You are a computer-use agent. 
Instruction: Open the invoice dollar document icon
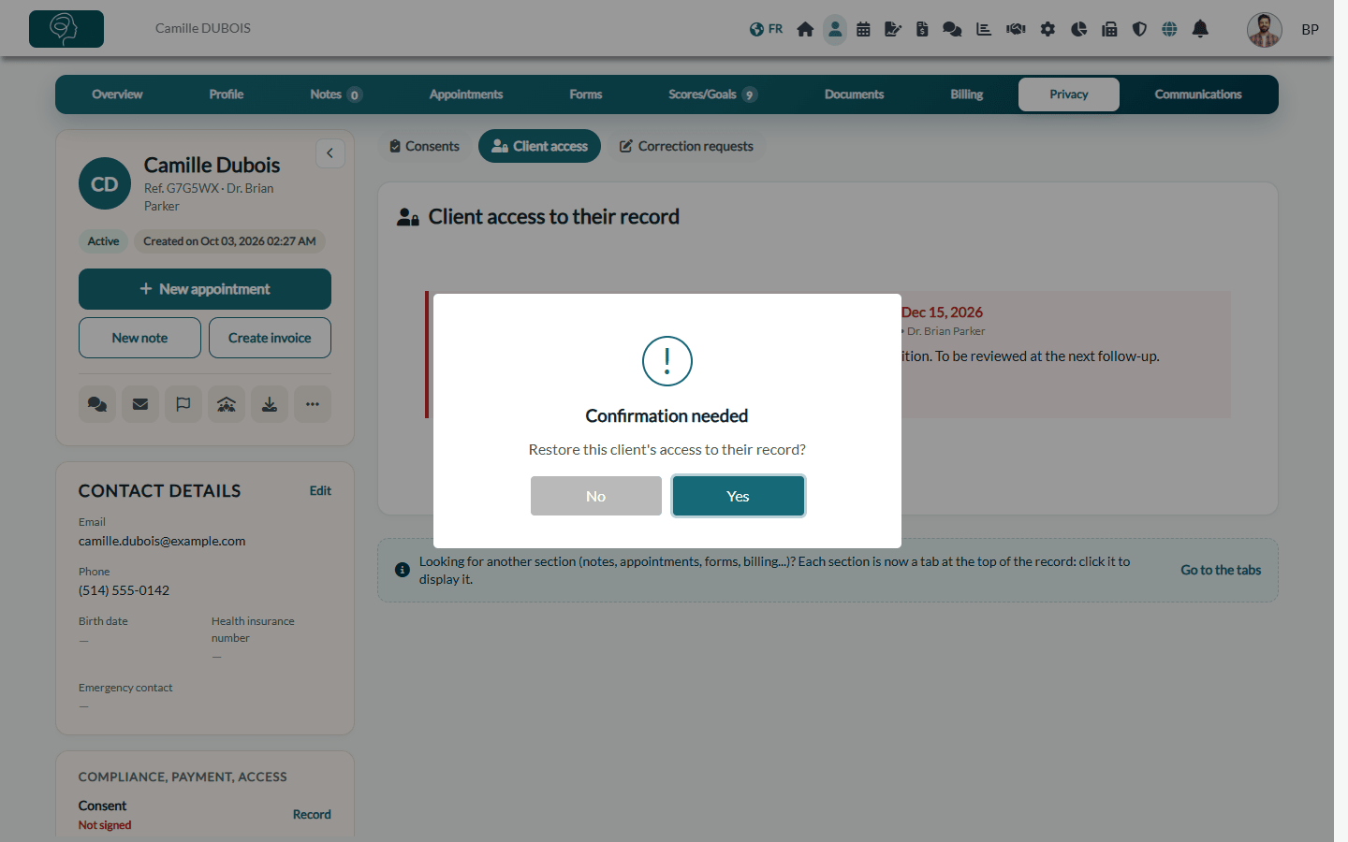[x=922, y=29]
